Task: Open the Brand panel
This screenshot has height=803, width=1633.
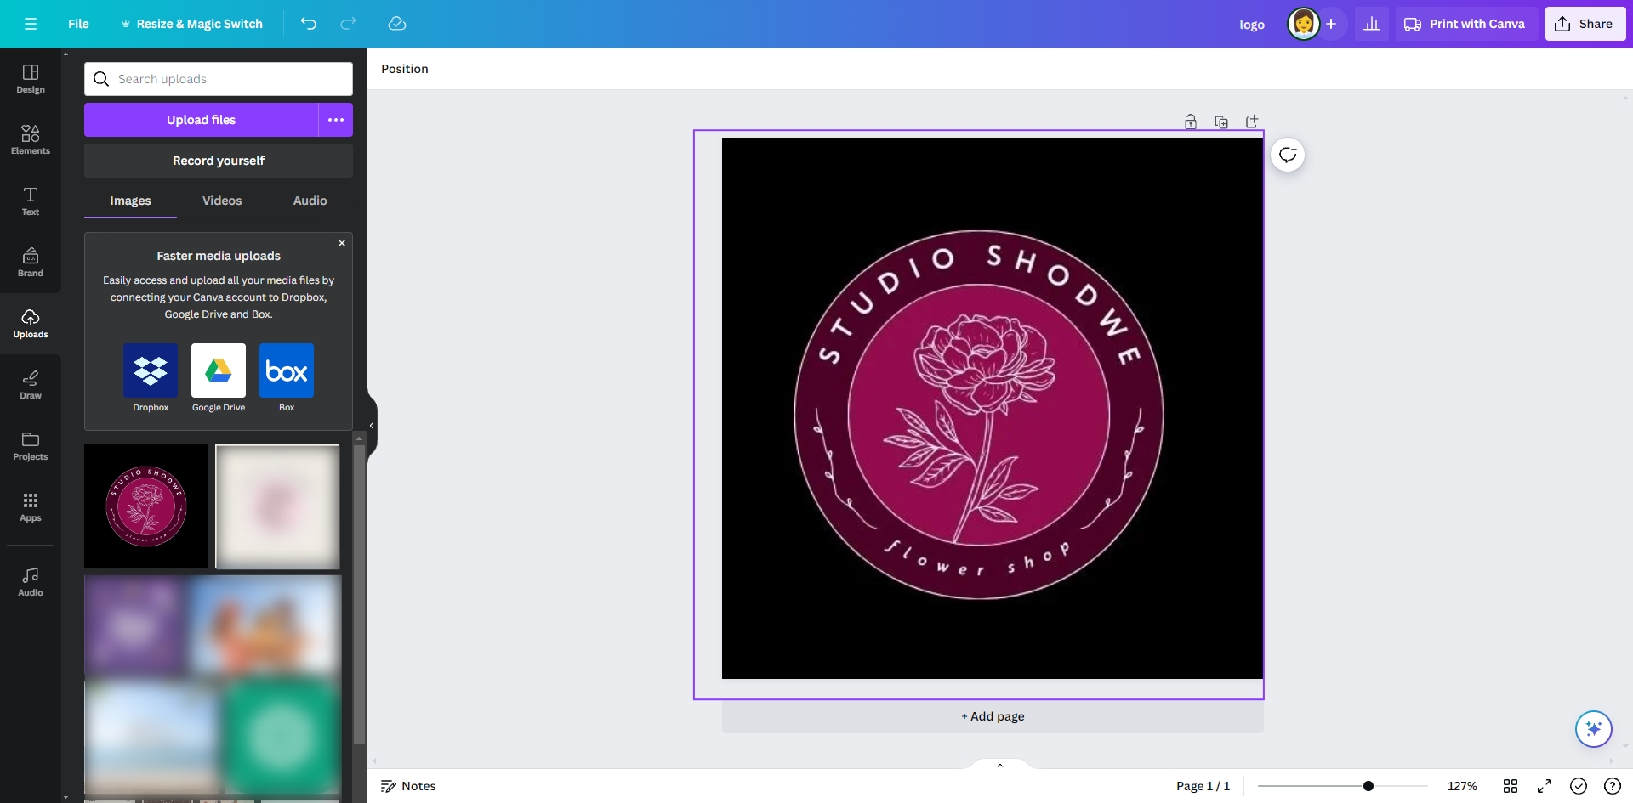Action: coord(31,263)
